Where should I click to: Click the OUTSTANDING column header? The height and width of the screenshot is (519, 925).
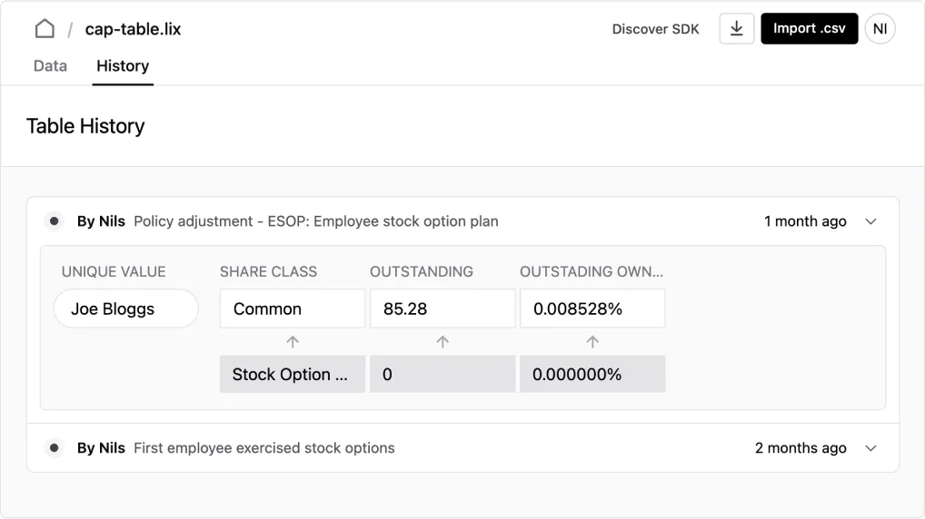(422, 271)
